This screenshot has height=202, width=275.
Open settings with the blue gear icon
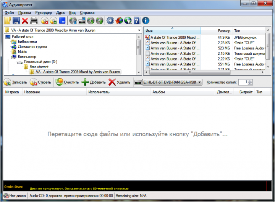tap(110, 21)
